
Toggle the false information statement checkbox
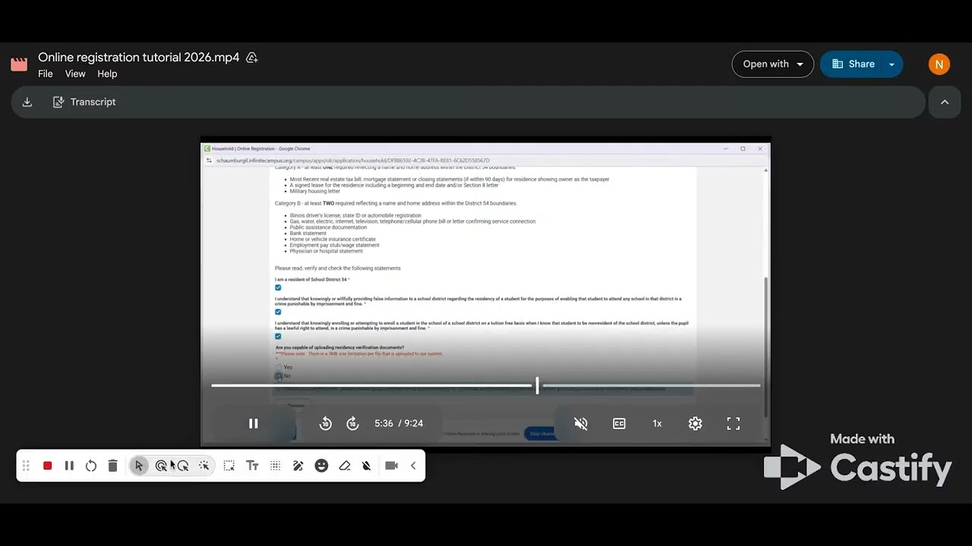coord(278,312)
